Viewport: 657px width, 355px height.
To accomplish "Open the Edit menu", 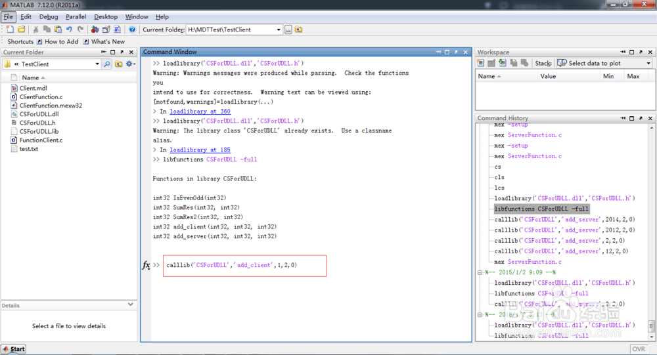I will [26, 17].
